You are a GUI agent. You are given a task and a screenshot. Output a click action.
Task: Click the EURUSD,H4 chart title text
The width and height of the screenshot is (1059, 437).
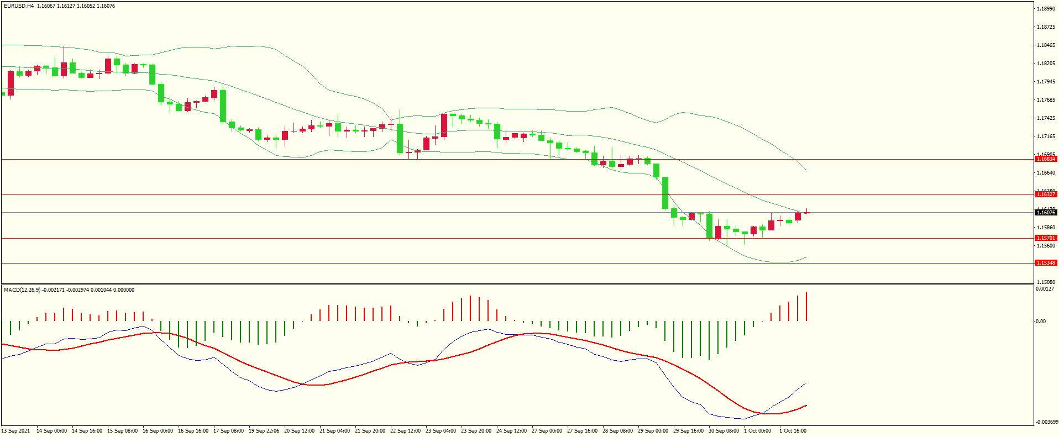point(19,6)
